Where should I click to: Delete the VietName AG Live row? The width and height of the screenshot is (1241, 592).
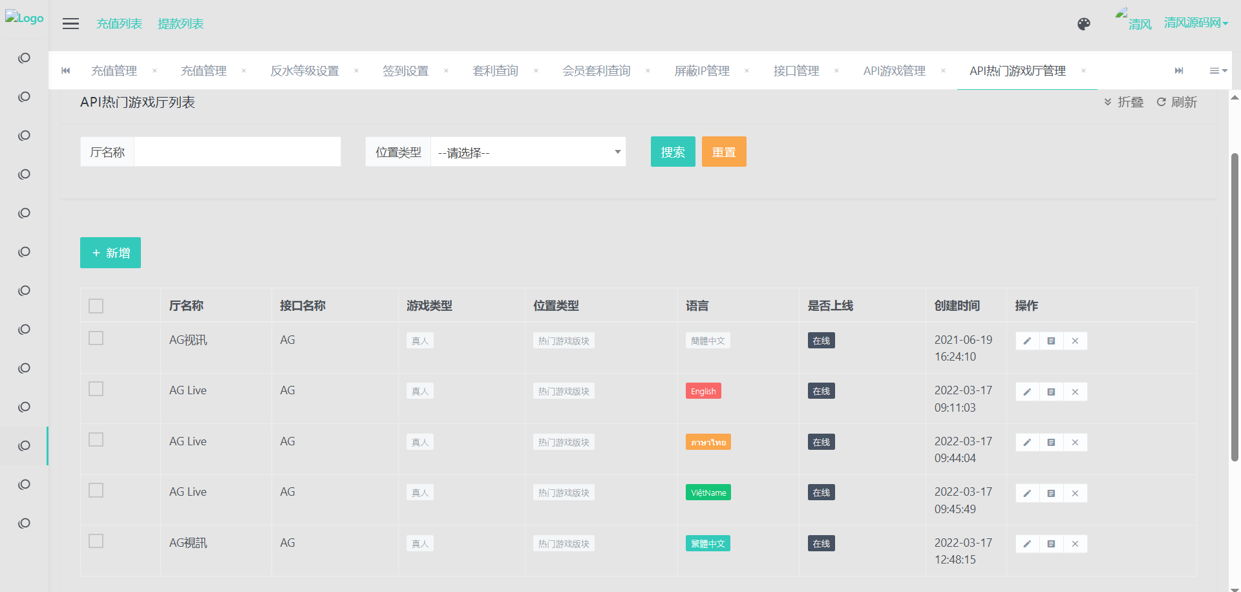coord(1075,493)
